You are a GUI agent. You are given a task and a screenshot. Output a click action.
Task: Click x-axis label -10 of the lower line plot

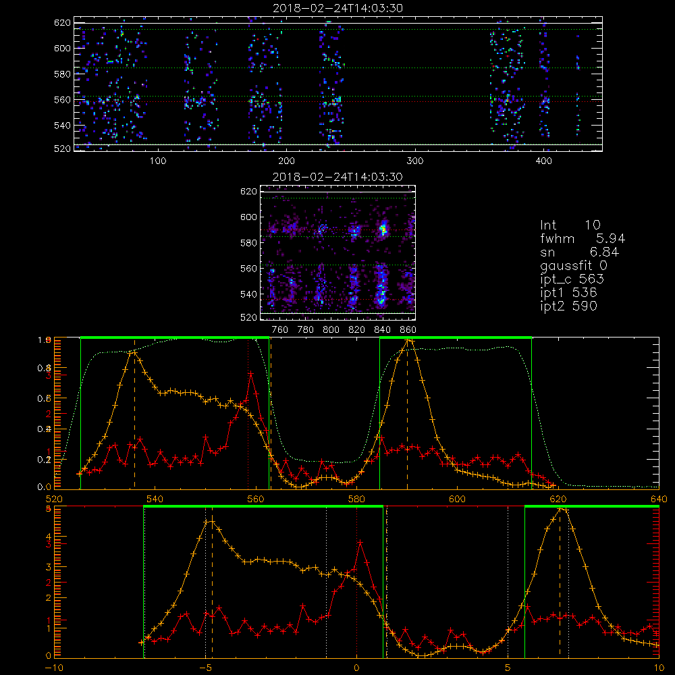[x=54, y=668]
